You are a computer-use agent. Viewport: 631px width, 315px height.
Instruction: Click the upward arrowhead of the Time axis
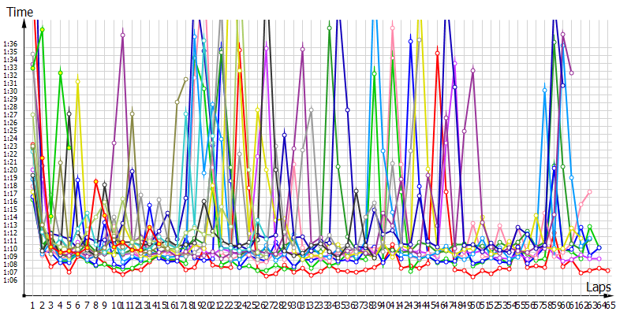pos(27,22)
